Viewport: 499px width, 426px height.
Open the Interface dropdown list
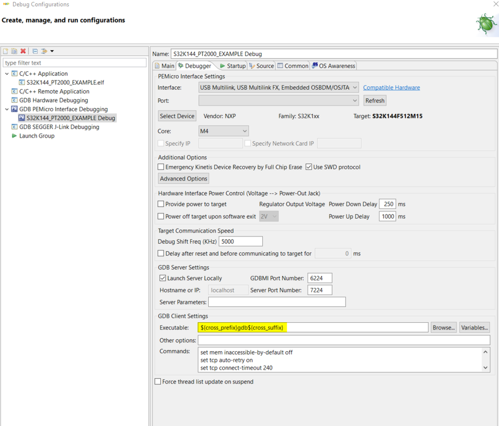point(278,87)
